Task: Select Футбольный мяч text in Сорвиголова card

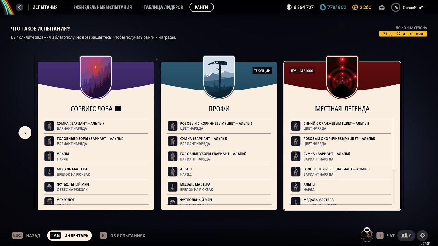Action: click(73, 184)
